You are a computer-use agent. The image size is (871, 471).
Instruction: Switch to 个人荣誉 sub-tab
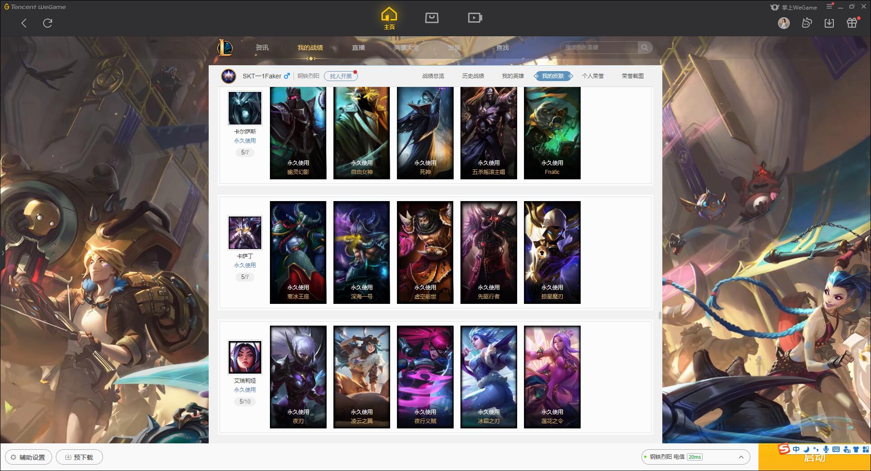pos(593,76)
